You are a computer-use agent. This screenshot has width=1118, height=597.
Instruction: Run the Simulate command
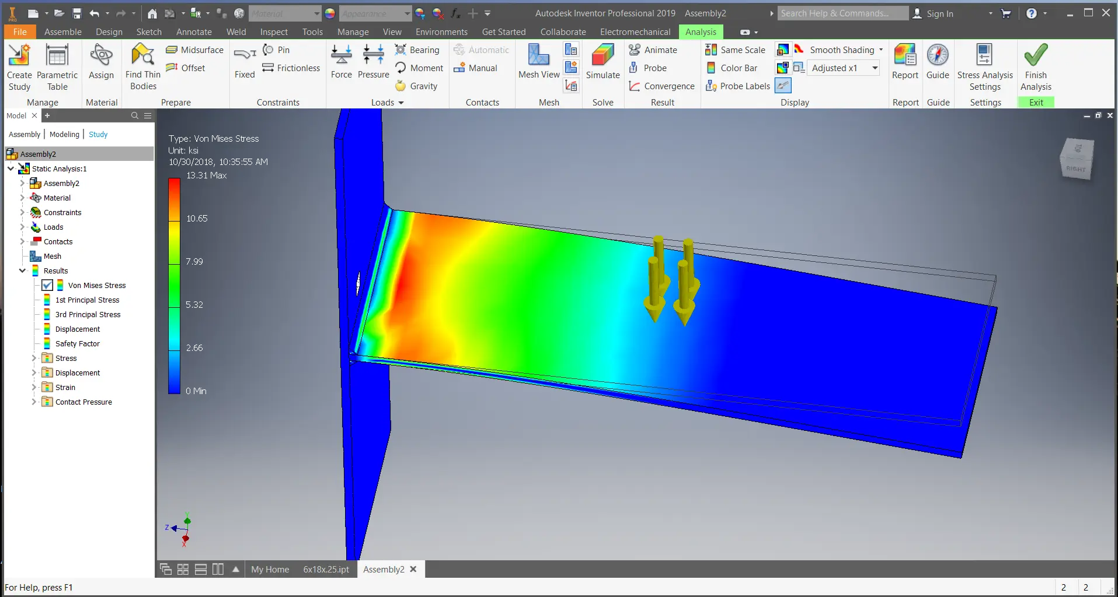click(603, 62)
